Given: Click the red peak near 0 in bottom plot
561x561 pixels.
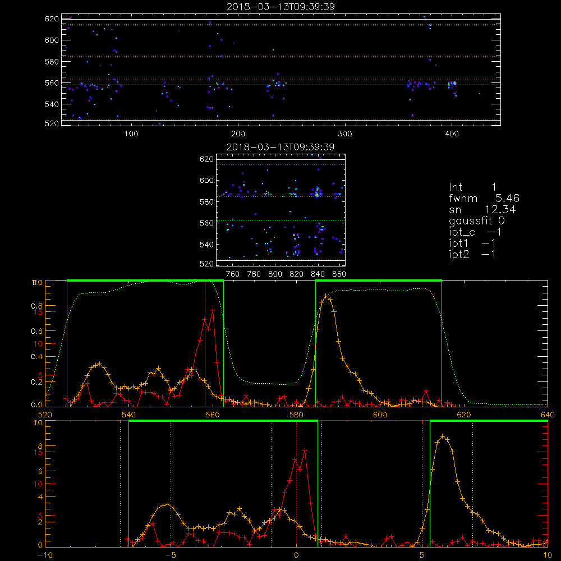Looking at the screenshot, I should click(305, 450).
